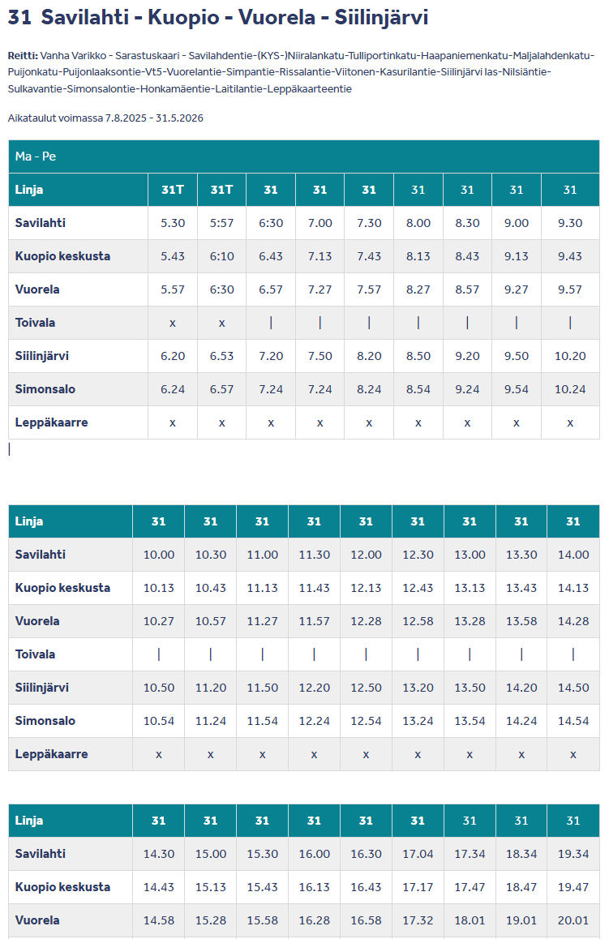
Task: Click the 12.28 Vuorela time cell
Action: click(x=366, y=621)
